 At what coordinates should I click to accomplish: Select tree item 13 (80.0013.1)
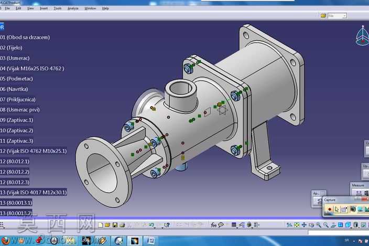coord(16,202)
